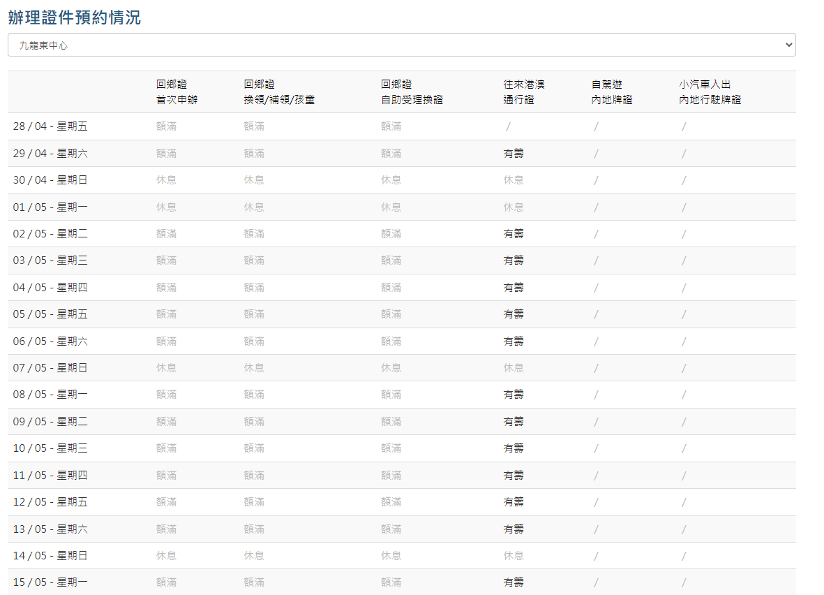The height and width of the screenshot is (595, 824).
Task: Click the date 08 / 05 - 星期一
Action: pyautogui.click(x=50, y=395)
